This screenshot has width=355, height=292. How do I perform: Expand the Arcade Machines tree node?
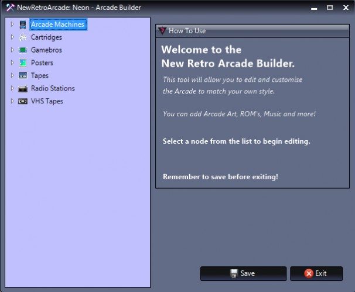pos(12,25)
